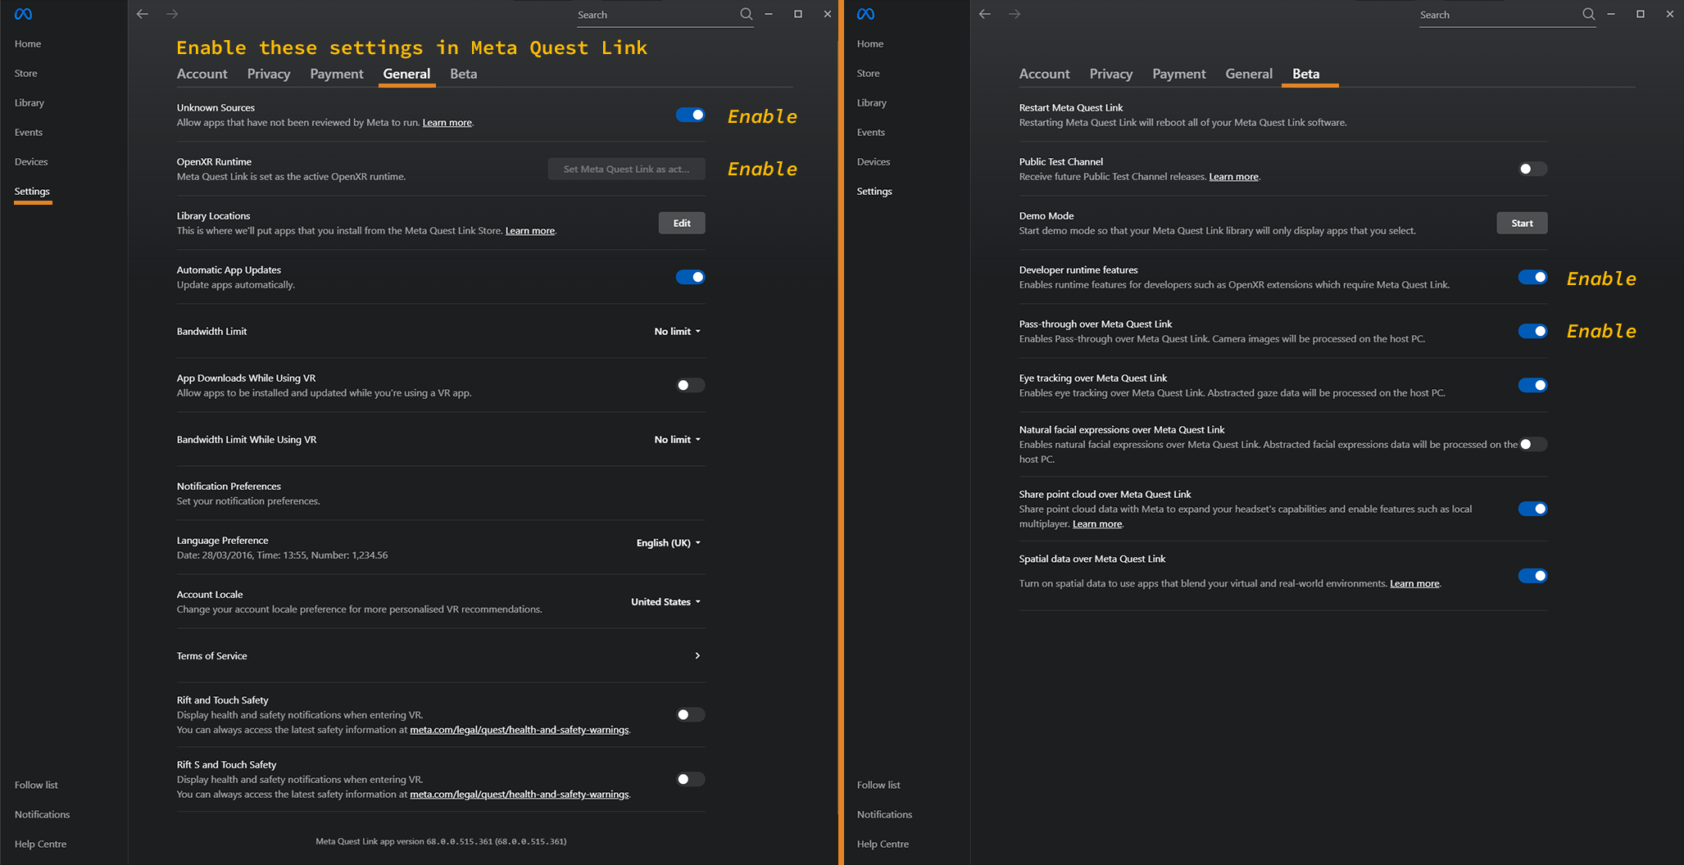Screen dimensions: 1684x865
Task: Click Meta logo in left window
Action: point(23,14)
